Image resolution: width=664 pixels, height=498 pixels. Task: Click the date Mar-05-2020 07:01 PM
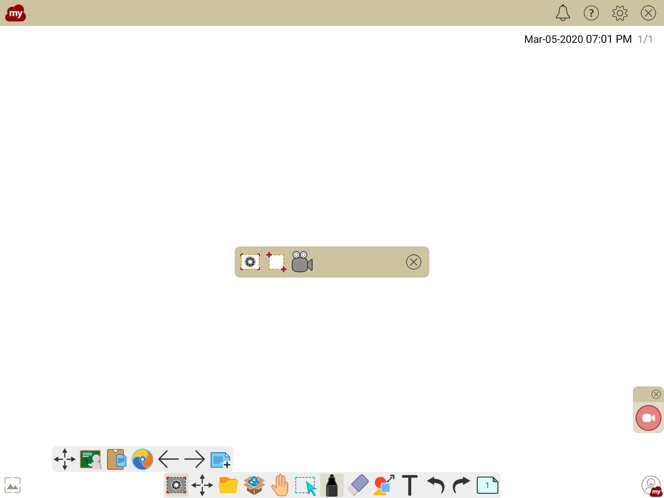578,39
